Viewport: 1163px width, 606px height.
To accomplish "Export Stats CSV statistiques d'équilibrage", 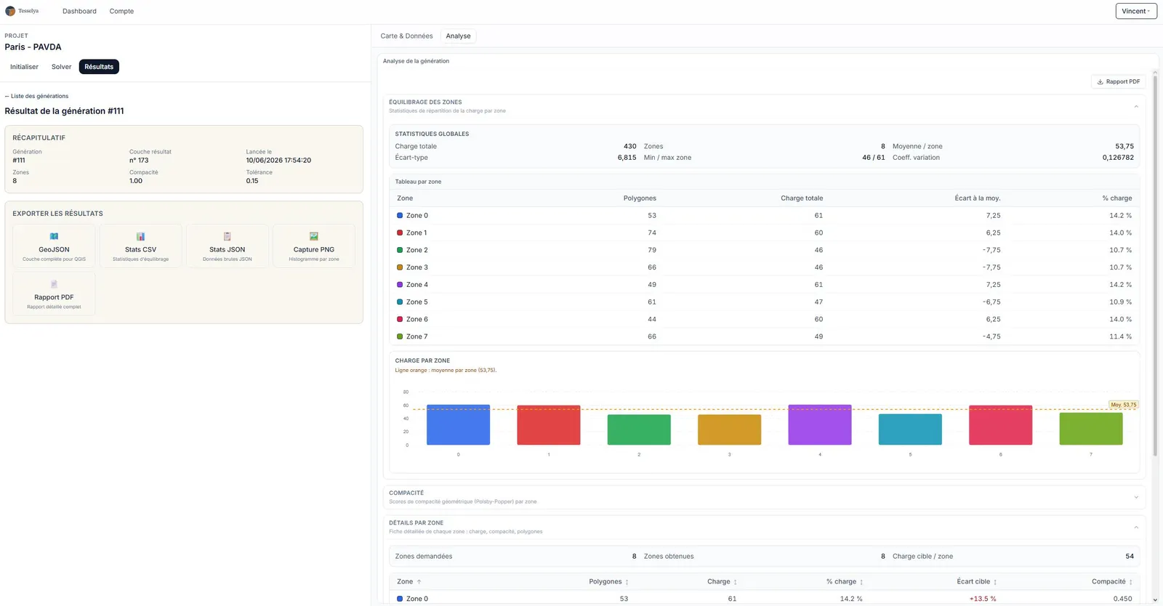I will [140, 246].
